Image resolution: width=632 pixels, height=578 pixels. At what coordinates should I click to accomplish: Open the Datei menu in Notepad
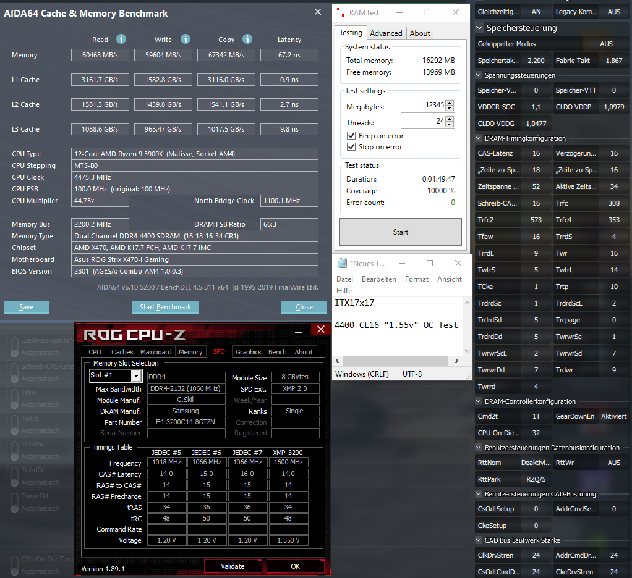pyautogui.click(x=344, y=279)
